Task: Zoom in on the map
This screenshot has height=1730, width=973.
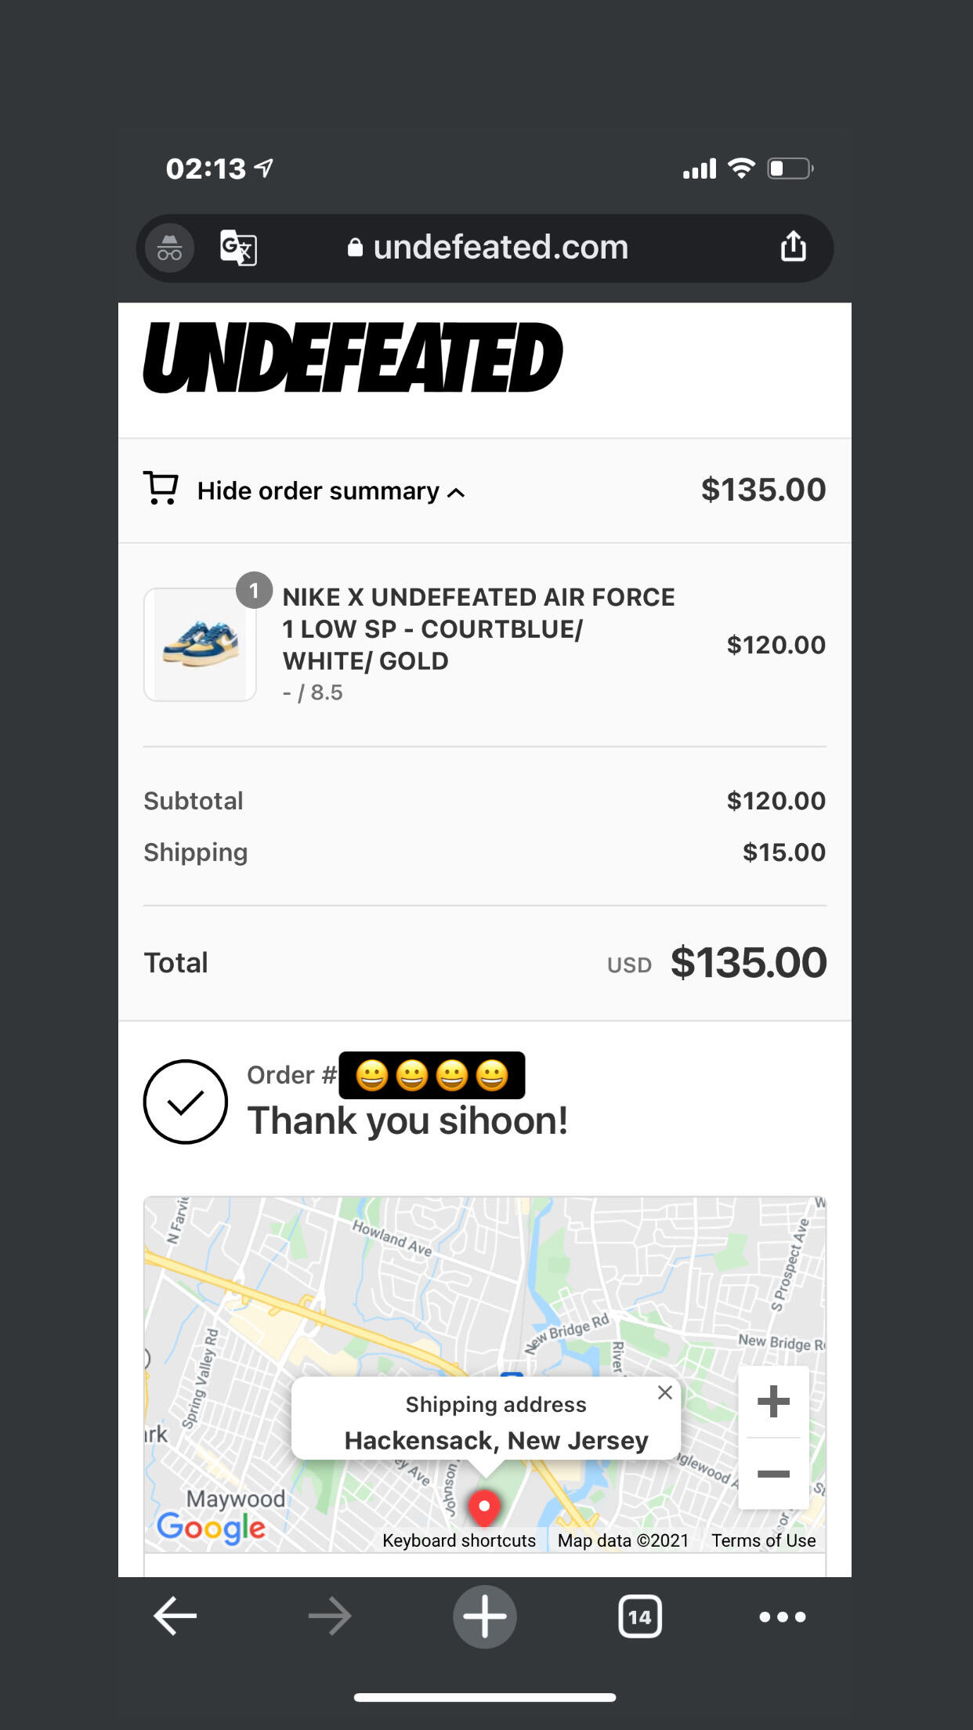Action: coord(773,1402)
